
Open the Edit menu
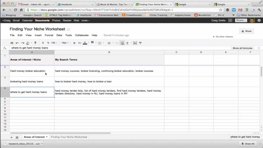click(20, 35)
